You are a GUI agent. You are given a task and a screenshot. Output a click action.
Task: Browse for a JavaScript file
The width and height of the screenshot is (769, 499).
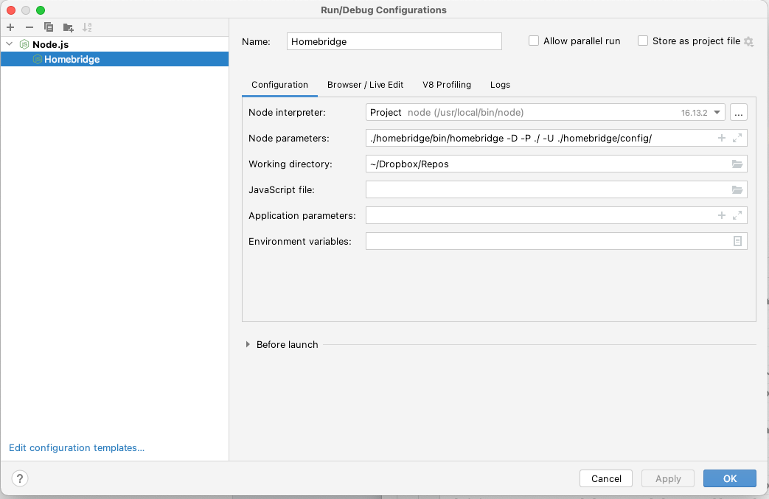tap(737, 189)
